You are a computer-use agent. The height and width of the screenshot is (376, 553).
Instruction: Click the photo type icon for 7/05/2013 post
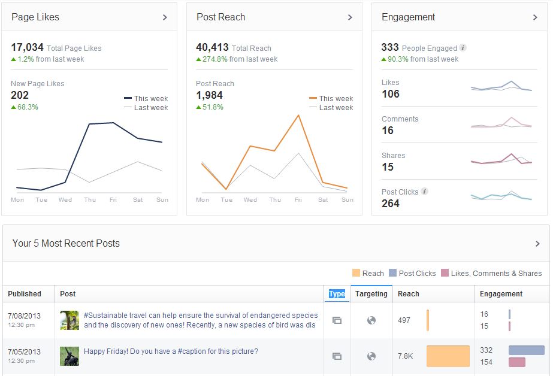coord(337,356)
